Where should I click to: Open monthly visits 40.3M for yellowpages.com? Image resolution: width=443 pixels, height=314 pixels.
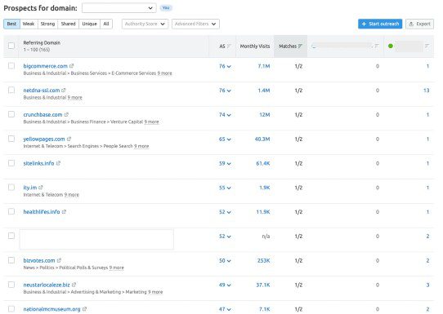[x=262, y=139]
